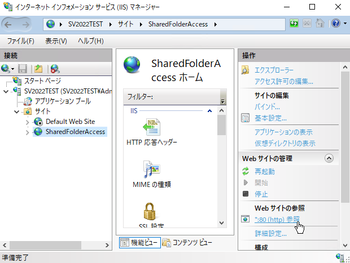
Task: Switch to the コンテンツ ビュー tab
Action: click(187, 243)
